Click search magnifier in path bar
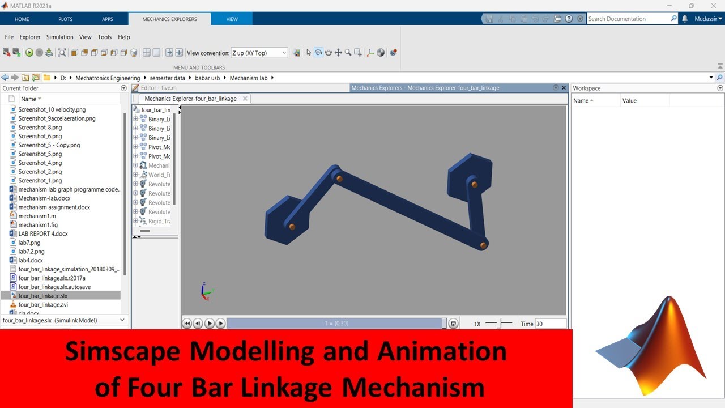The width and height of the screenshot is (725, 408). pos(720,78)
